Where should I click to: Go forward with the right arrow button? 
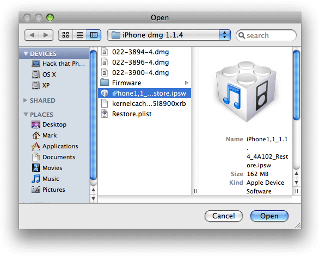tap(46, 35)
